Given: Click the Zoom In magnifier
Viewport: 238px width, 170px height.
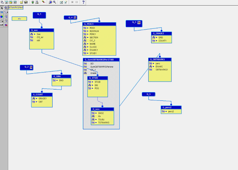Looking at the screenshot, I should [50, 2].
